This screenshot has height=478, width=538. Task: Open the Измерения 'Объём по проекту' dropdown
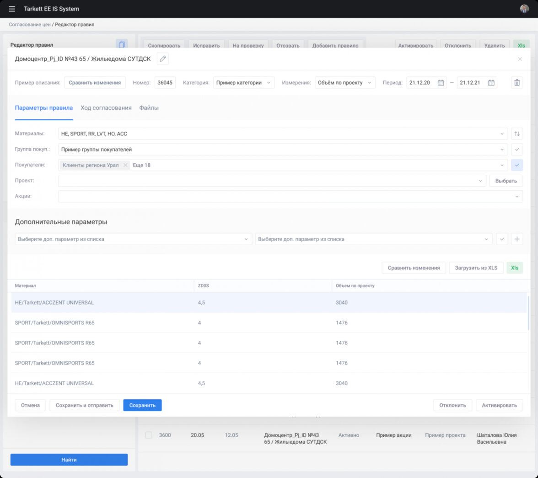pyautogui.click(x=345, y=83)
